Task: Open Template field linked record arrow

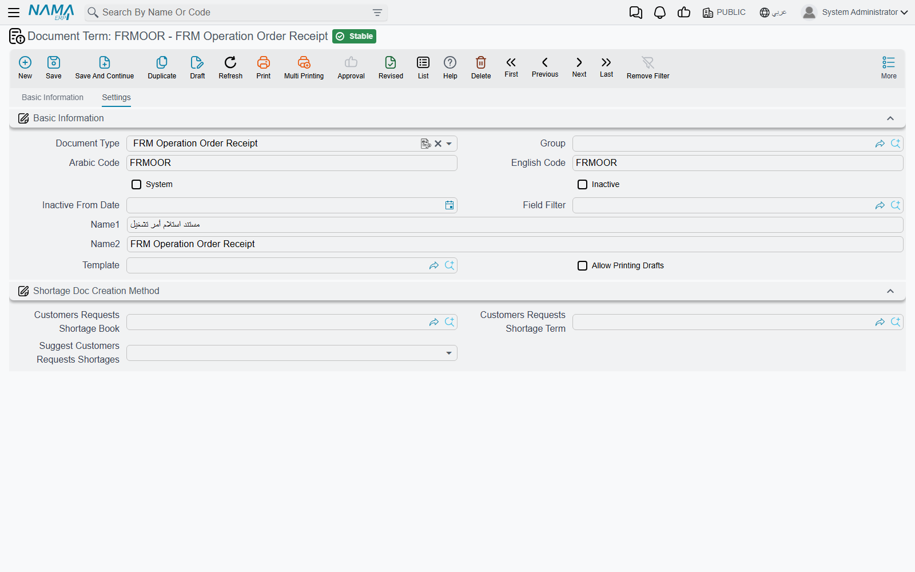Action: click(x=434, y=265)
